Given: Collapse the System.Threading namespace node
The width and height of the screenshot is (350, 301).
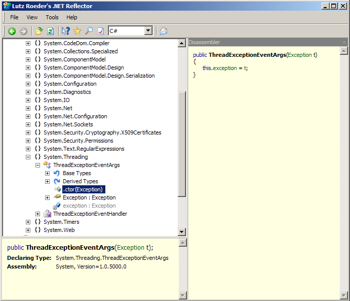Looking at the screenshot, I should pyautogui.click(x=28, y=157).
